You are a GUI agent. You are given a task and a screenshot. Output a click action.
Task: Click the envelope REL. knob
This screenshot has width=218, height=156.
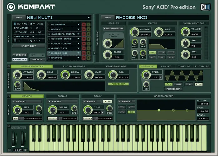(x=113, y=75)
